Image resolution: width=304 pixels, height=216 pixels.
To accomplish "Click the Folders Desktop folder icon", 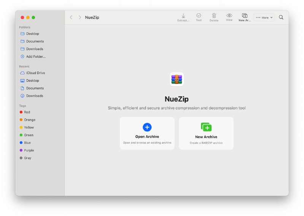I will [x=22, y=33].
